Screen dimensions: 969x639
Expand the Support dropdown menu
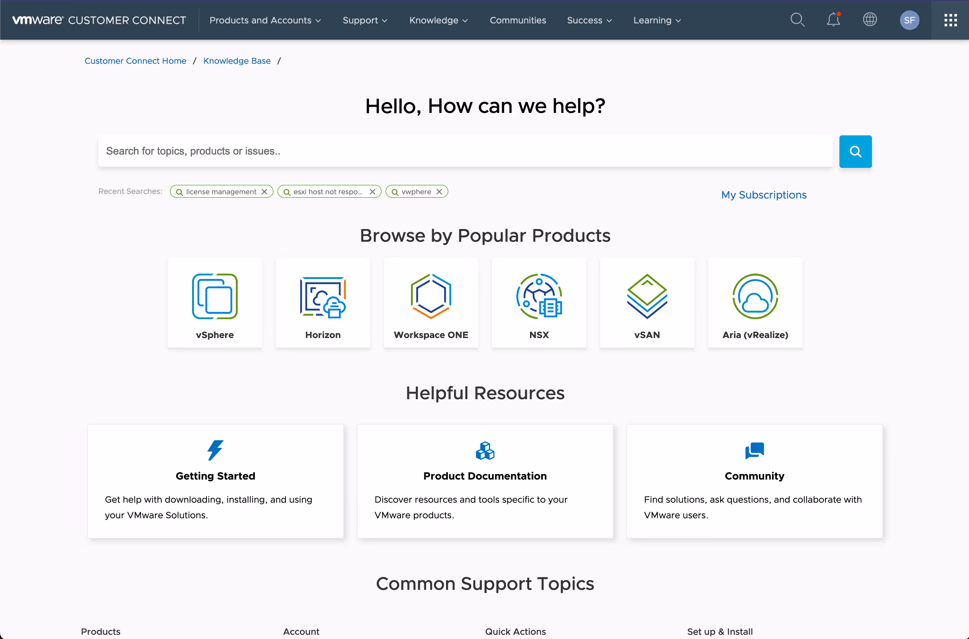click(x=365, y=20)
